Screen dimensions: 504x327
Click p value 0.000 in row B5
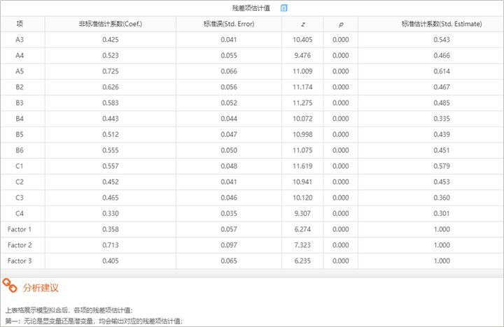341,134
